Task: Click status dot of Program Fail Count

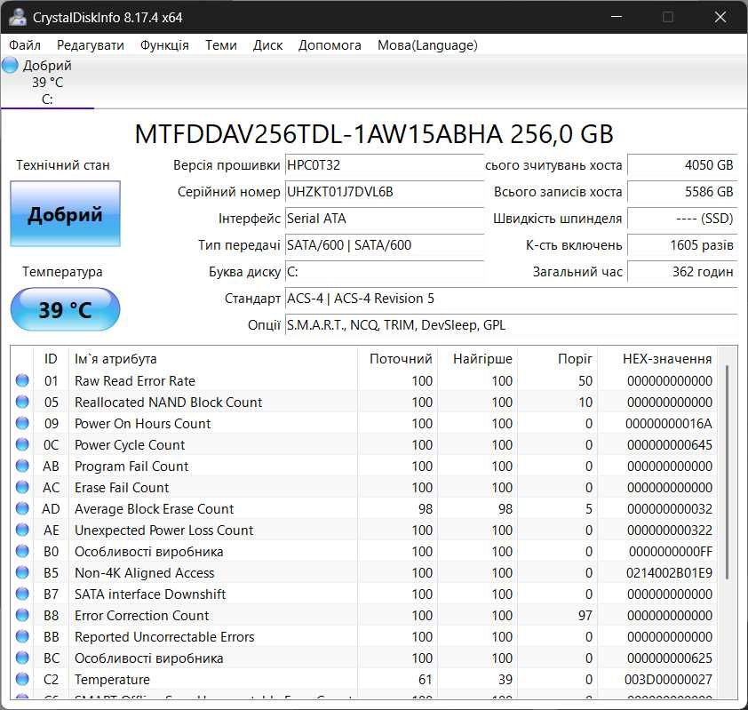Action: tap(22, 467)
